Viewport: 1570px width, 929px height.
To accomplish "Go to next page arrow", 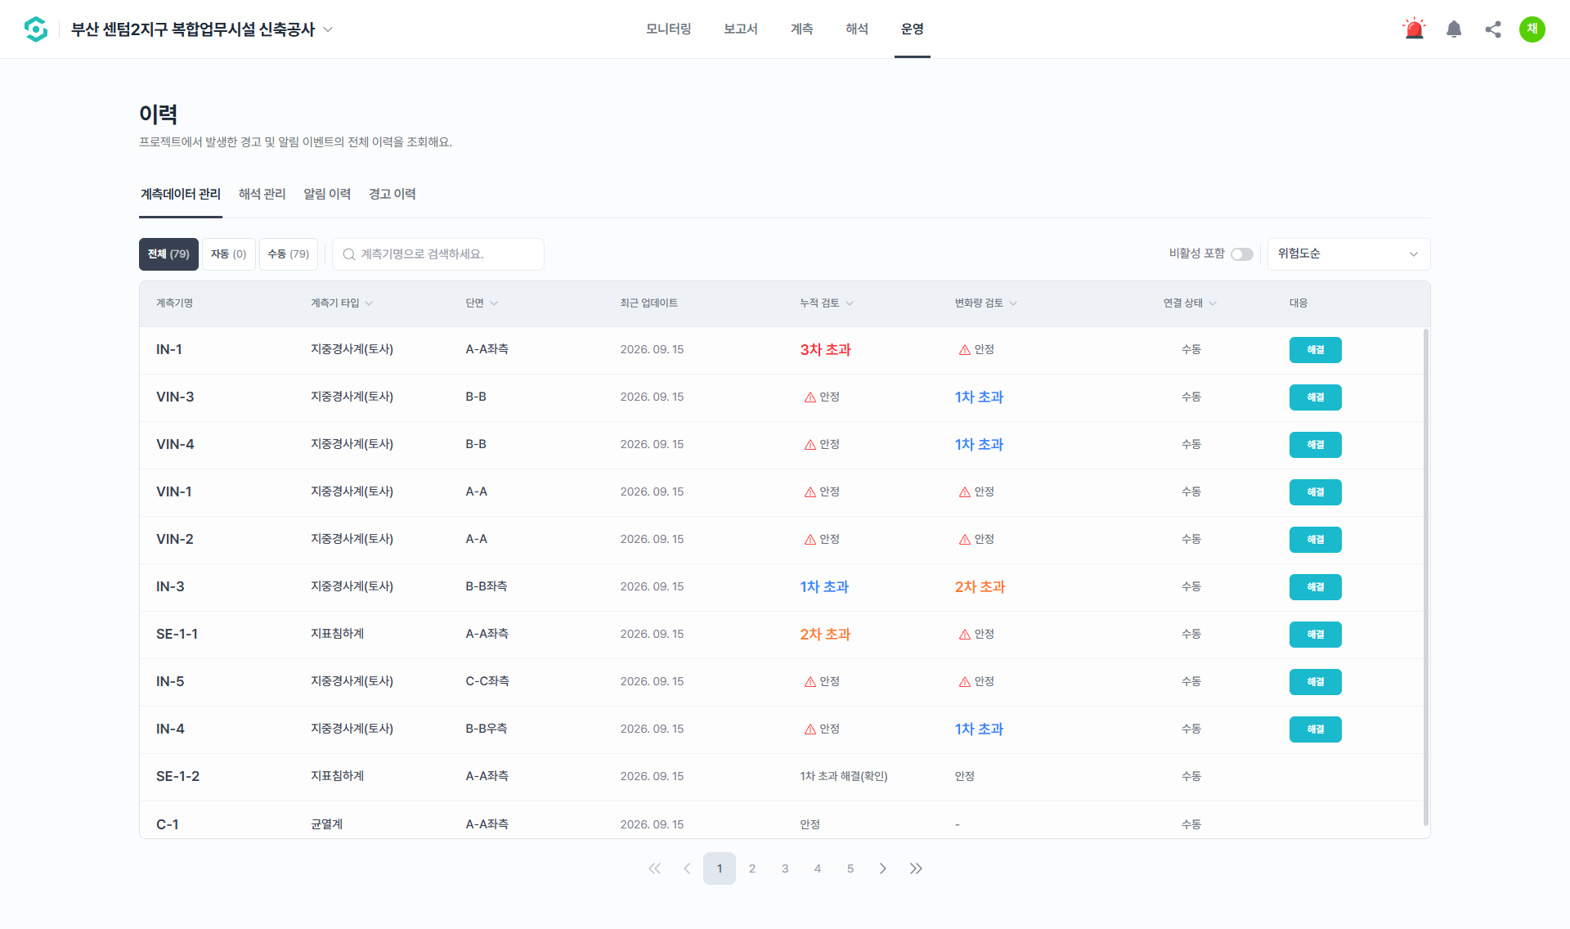I will point(883,868).
